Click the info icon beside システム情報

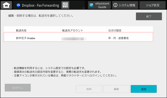pyautogui.click(x=115, y=5)
